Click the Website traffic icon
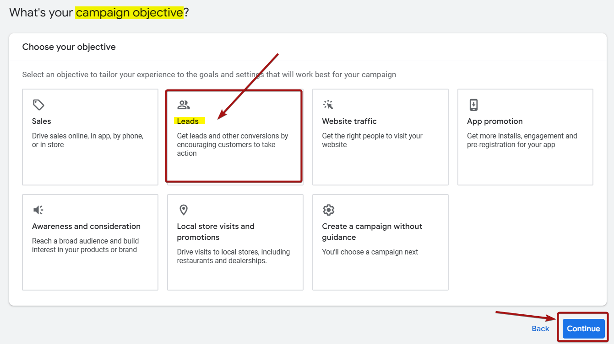This screenshot has width=614, height=344. tap(329, 105)
